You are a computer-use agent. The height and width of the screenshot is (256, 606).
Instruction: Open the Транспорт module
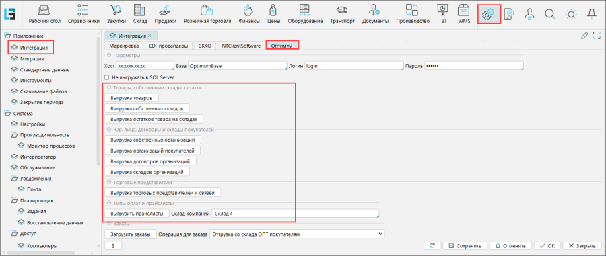342,14
